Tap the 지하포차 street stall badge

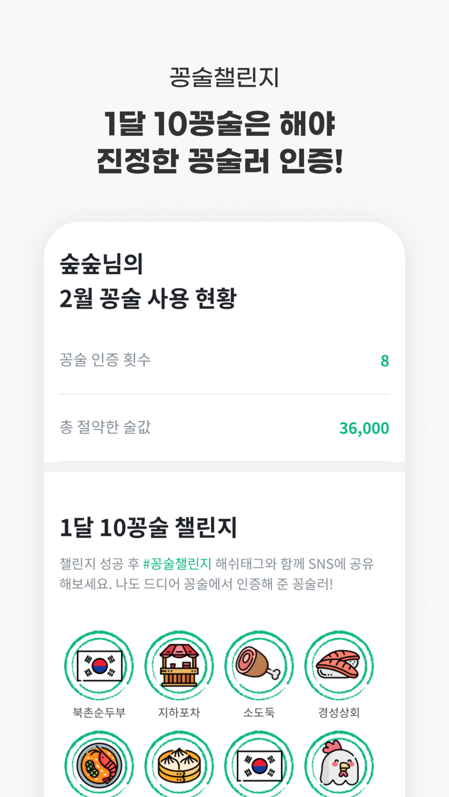[179, 666]
